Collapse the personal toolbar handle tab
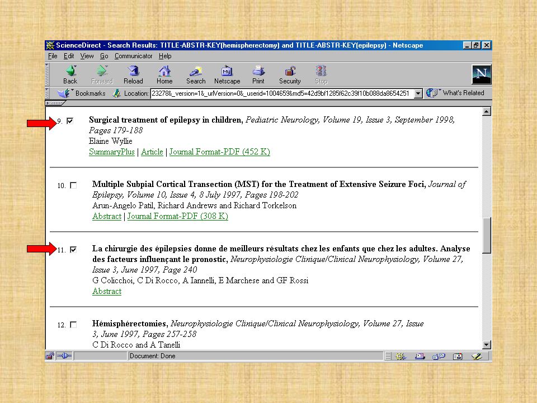 click(55, 103)
